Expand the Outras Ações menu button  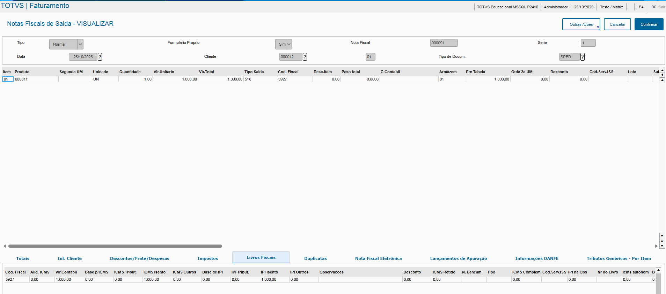pyautogui.click(x=581, y=24)
